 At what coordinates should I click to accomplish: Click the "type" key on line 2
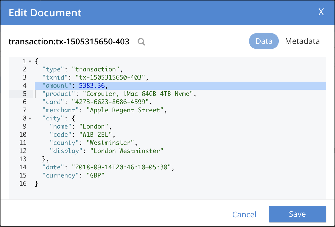coord(53,69)
